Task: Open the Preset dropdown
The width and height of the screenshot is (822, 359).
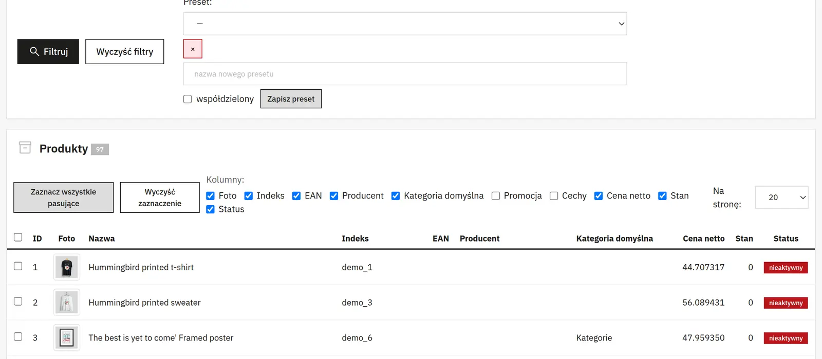Action: pos(405,24)
